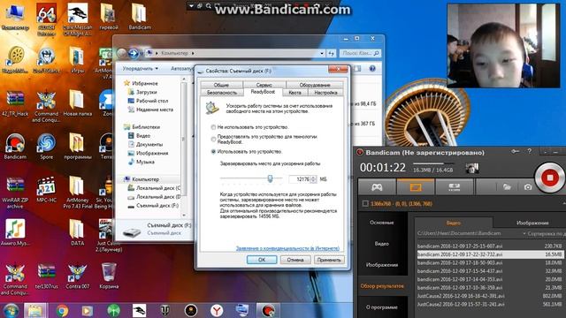
Task: Open the WinRAR ZIP archive desktop icon
Action: point(15,193)
